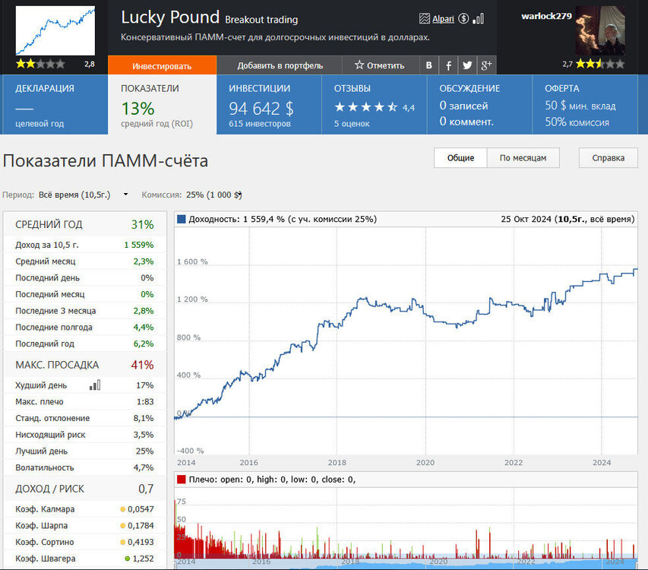Click the Средний год 31% row
This screenshot has width=648, height=570.
tap(85, 224)
